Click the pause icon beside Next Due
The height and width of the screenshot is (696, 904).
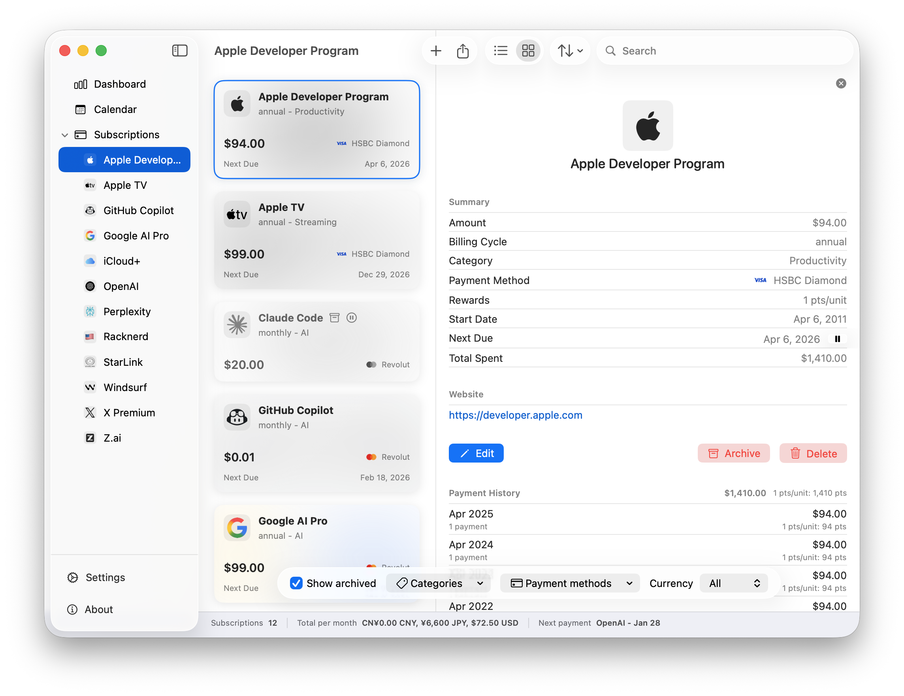click(837, 339)
